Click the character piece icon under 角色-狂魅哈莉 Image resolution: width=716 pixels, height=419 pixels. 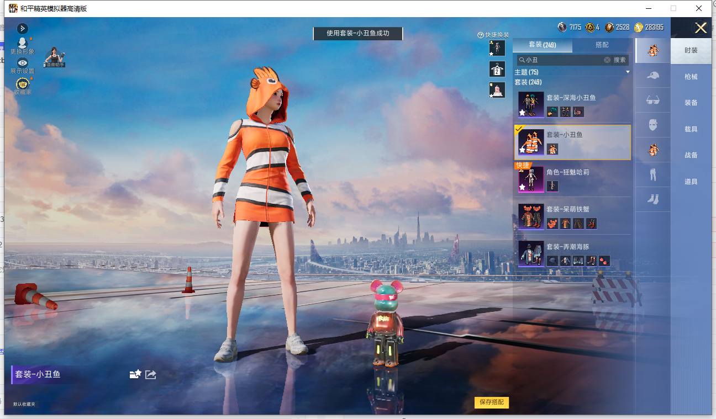click(552, 187)
